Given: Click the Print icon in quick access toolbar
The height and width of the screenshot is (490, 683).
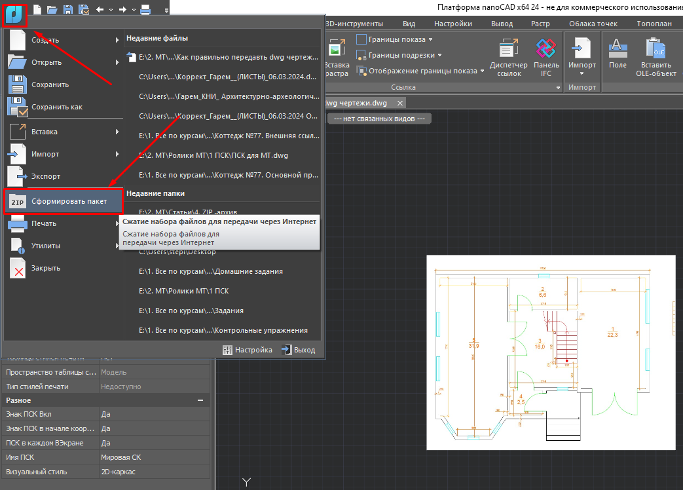Looking at the screenshot, I should [145, 10].
